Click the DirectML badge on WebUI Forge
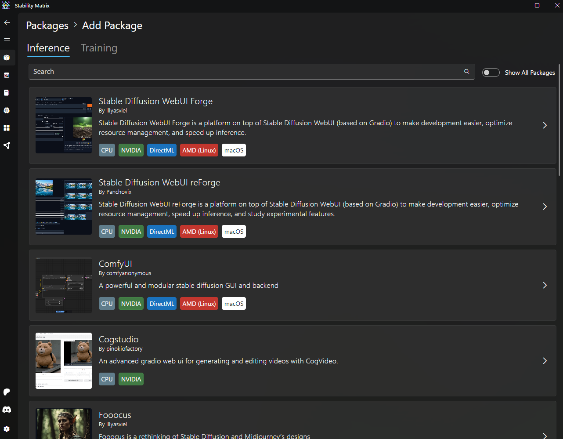The width and height of the screenshot is (563, 439). point(162,150)
